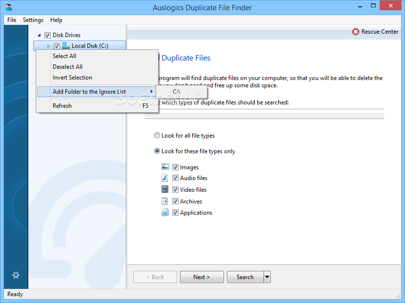405x303 pixels.
Task: Click the window resize grip in status bar
Action: click(398, 296)
